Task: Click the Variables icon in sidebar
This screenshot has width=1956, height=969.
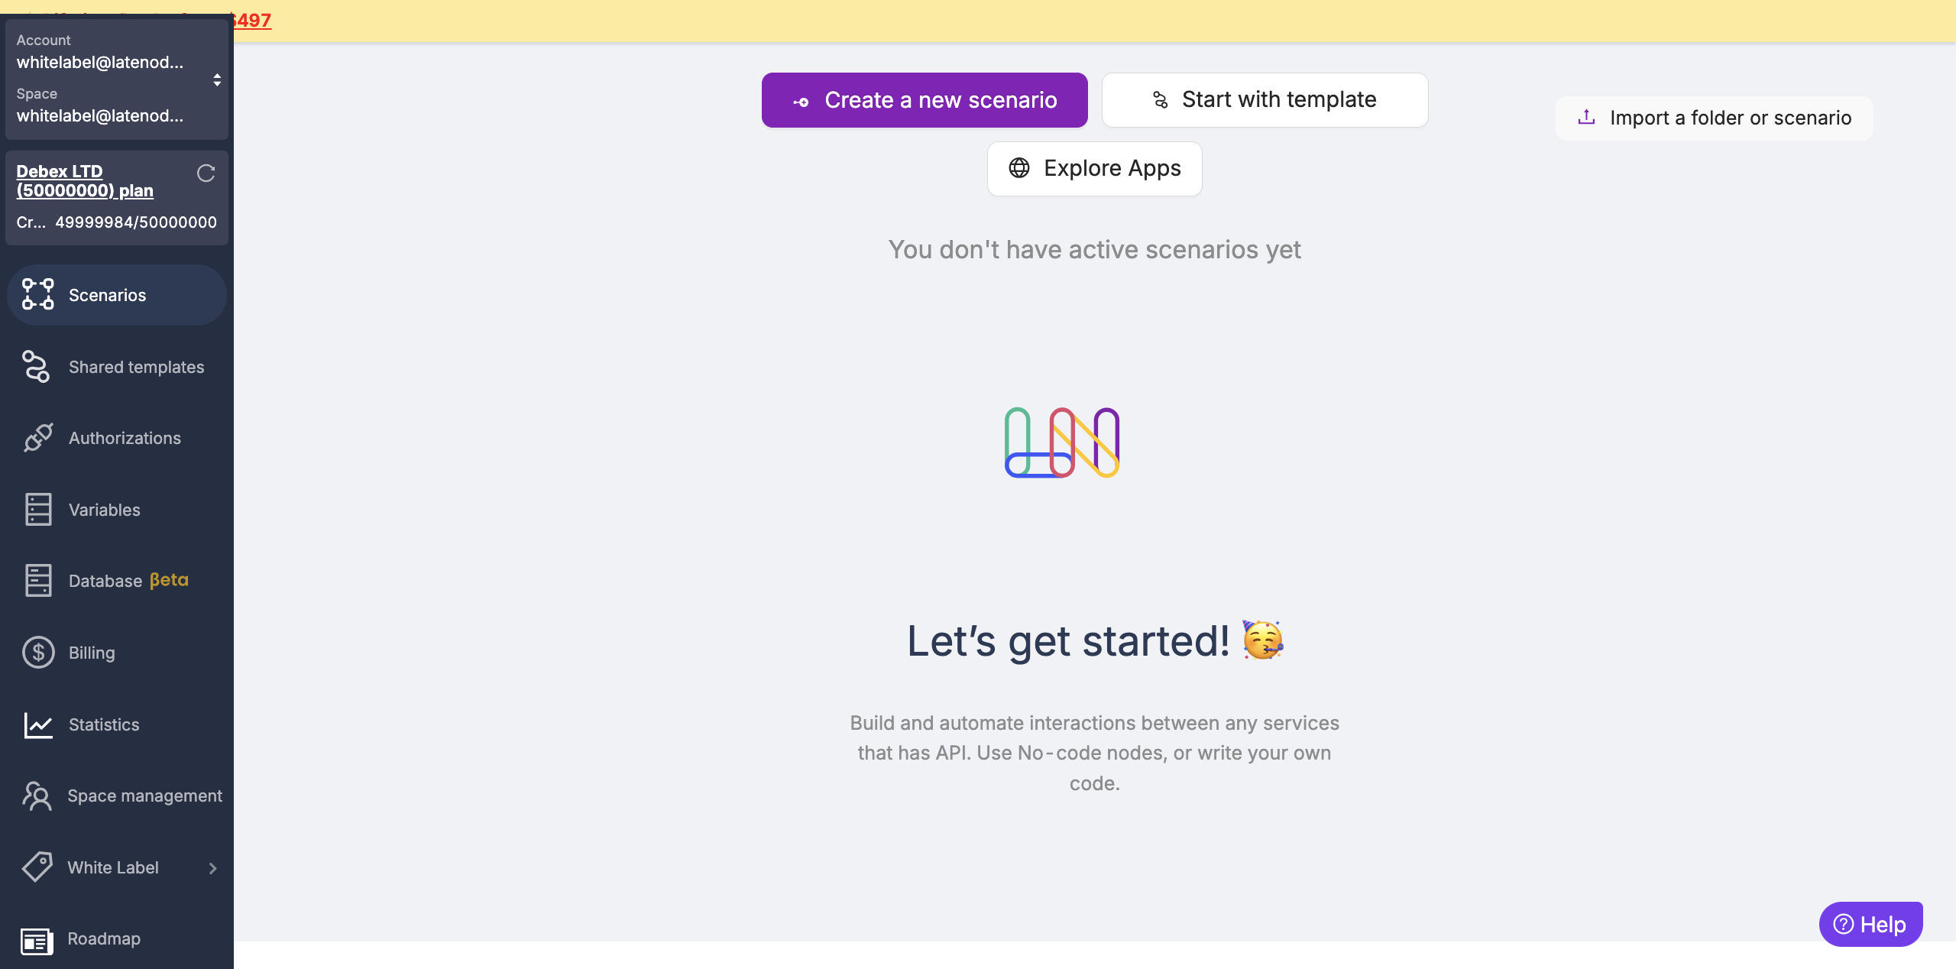Action: 37,510
